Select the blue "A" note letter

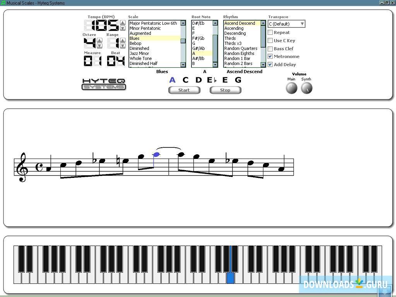click(172, 80)
